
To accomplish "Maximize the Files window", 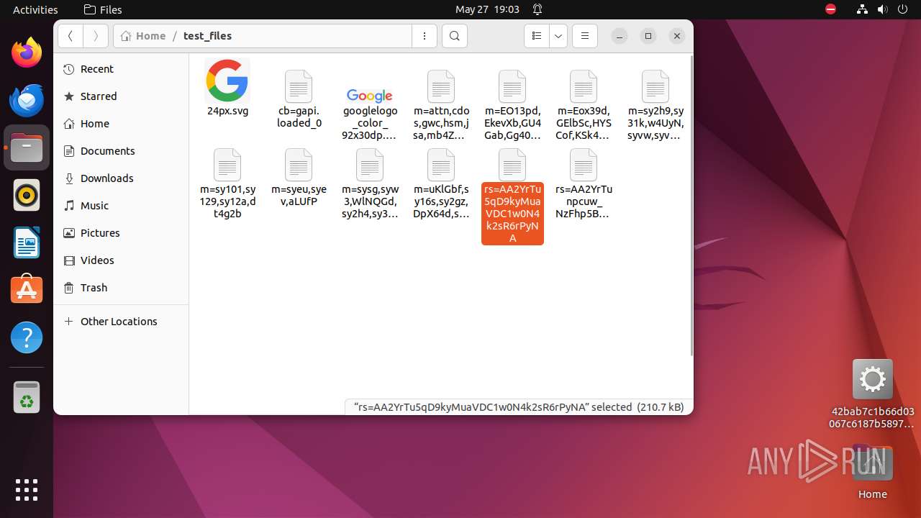I will (x=648, y=36).
